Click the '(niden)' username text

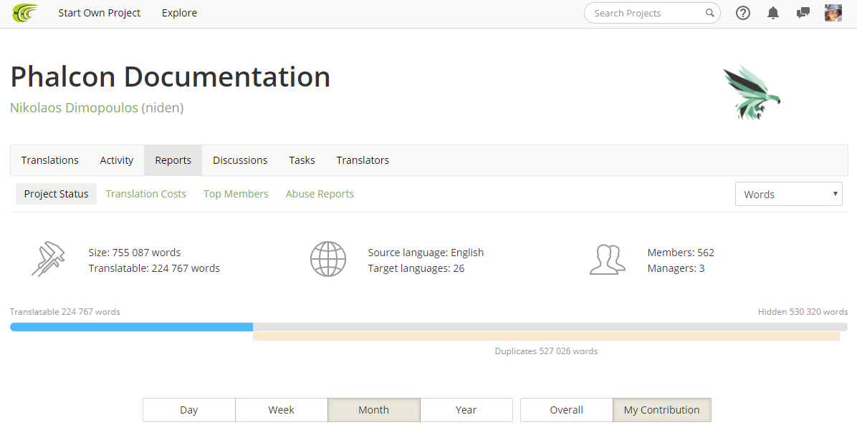[163, 107]
